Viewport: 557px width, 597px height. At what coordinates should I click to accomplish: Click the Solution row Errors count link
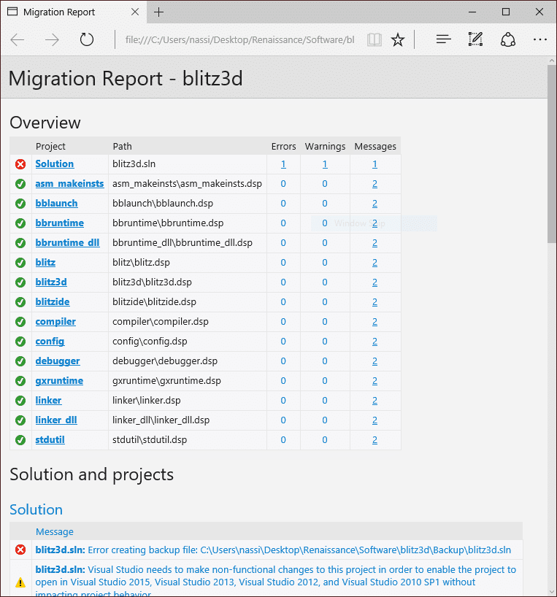coord(283,164)
